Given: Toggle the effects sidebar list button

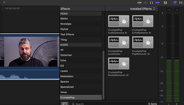Looking at the screenshot, I should click(65, 104).
